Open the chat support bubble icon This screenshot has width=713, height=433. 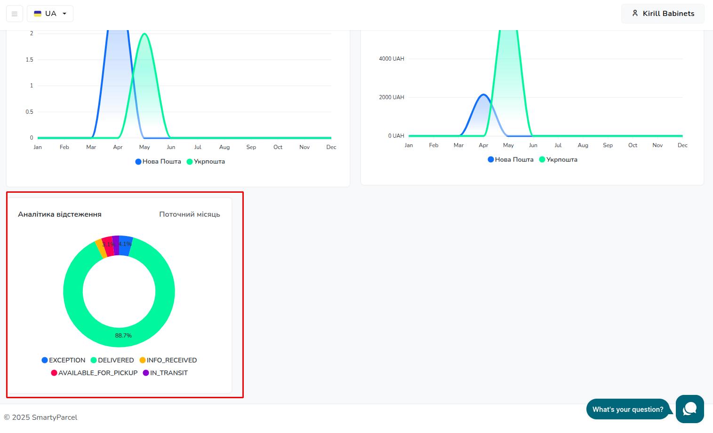click(x=689, y=409)
